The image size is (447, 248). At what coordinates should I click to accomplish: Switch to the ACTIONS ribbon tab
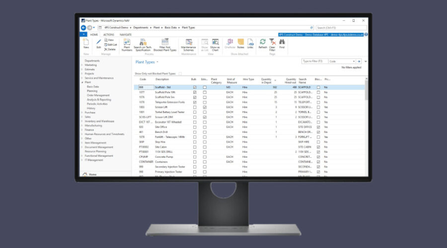tap(108, 35)
